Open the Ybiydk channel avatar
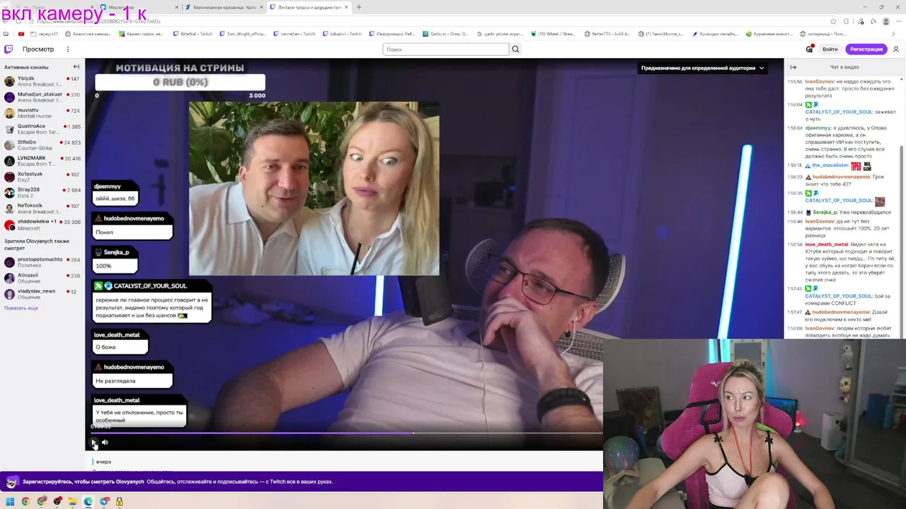 [9, 81]
